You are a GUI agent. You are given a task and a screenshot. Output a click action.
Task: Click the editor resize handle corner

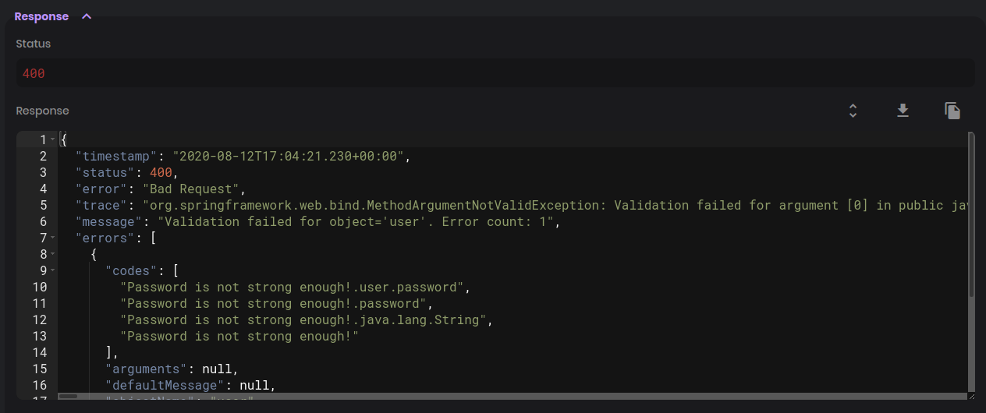click(971, 396)
